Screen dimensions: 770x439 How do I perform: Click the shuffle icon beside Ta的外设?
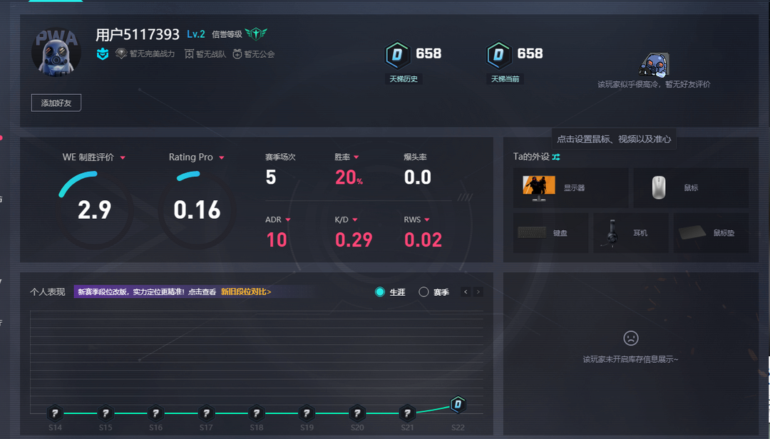tap(556, 157)
